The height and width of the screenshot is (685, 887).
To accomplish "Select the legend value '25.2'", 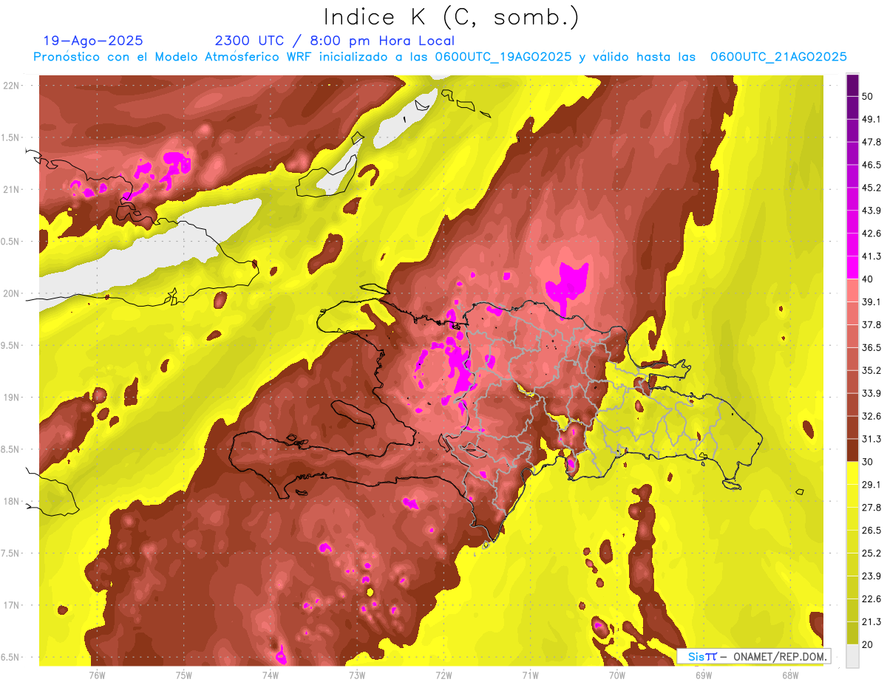I will tap(871, 553).
